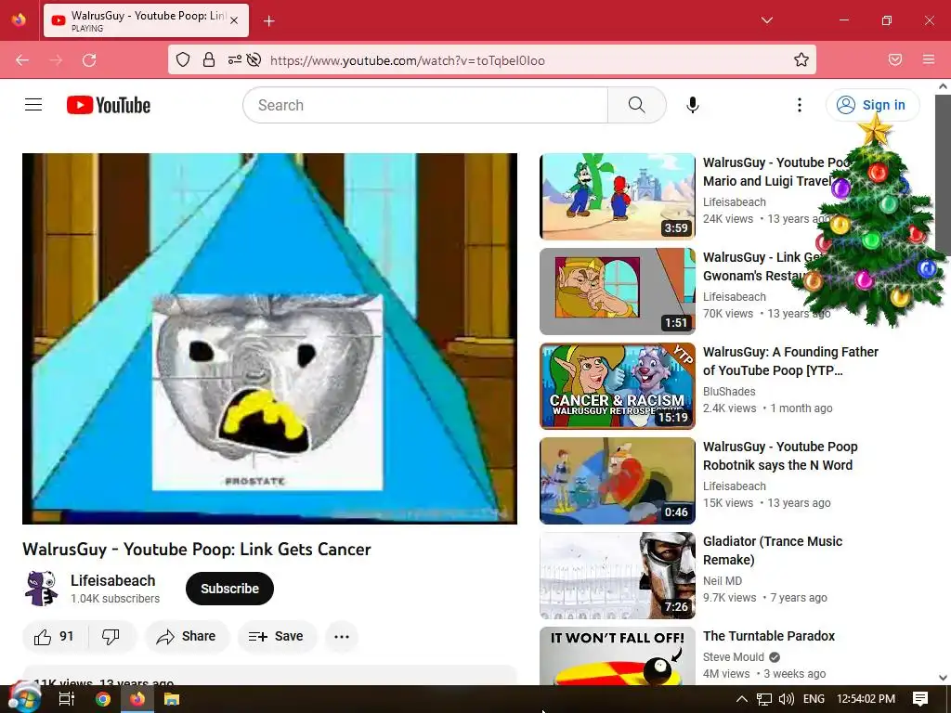Click Steve Mould channel name
This screenshot has height=713, width=951.
click(734, 657)
